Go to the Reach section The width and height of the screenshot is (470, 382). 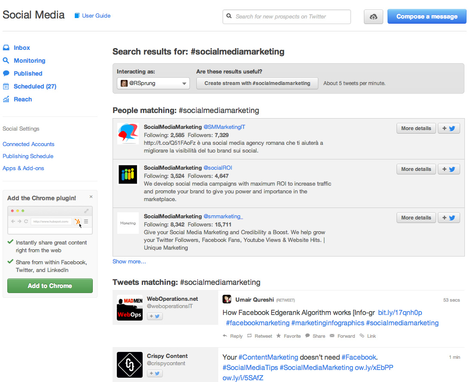tap(23, 99)
